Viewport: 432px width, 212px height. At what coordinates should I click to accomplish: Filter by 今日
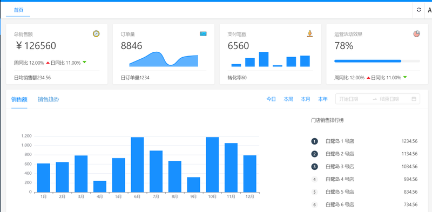pyautogui.click(x=271, y=99)
